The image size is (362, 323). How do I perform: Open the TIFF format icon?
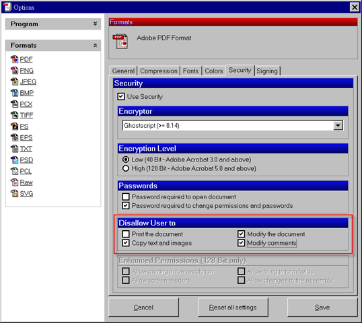pos(14,115)
